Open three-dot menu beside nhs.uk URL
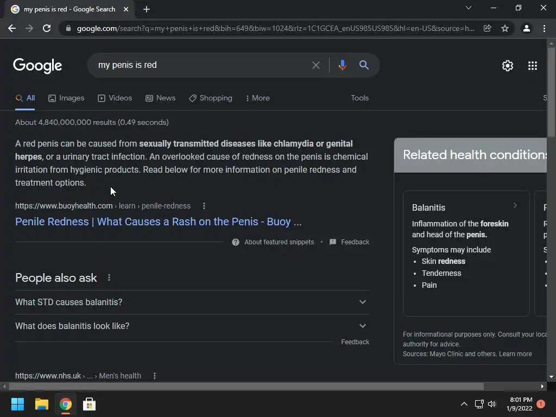 pyautogui.click(x=155, y=376)
